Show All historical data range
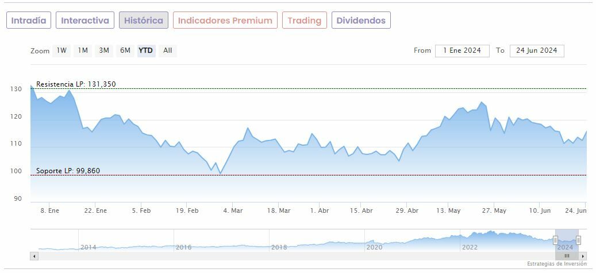 pos(167,50)
